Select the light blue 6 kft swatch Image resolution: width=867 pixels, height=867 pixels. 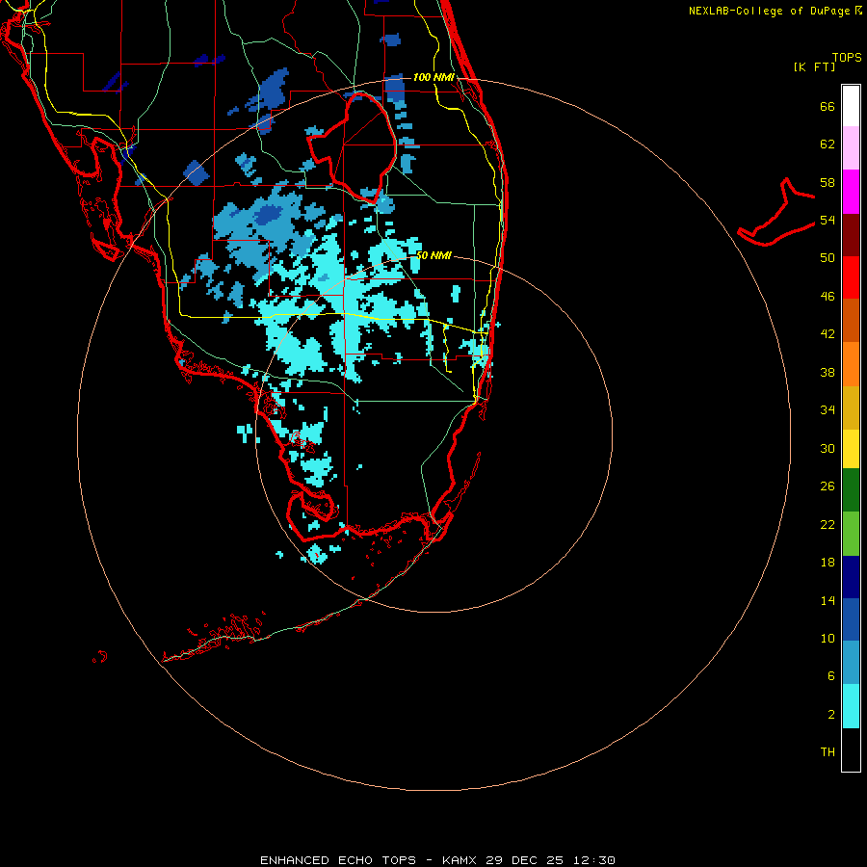click(x=851, y=663)
